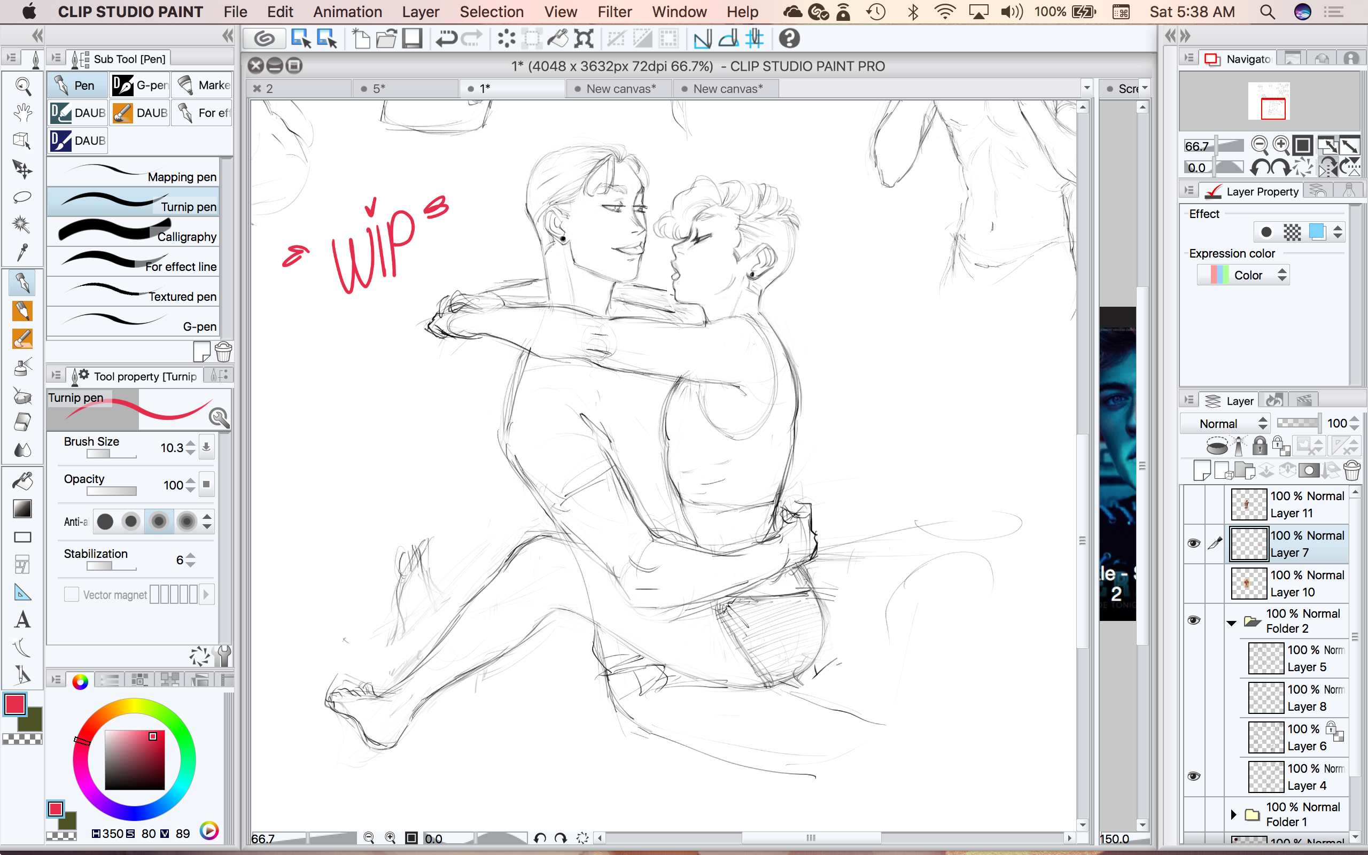Choose the Mapping pen sub tool

tap(133, 172)
